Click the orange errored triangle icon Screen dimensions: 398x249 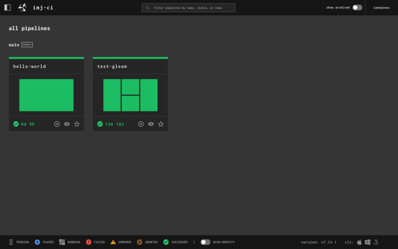tap(113, 242)
